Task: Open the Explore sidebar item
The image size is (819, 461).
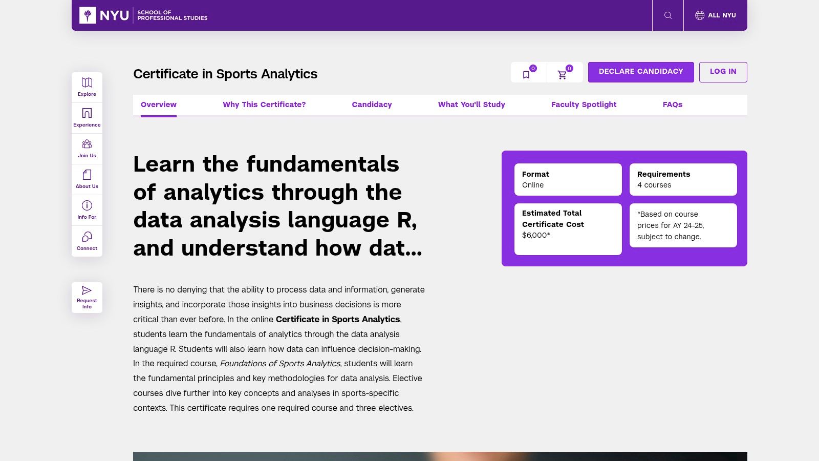Action: [87, 87]
